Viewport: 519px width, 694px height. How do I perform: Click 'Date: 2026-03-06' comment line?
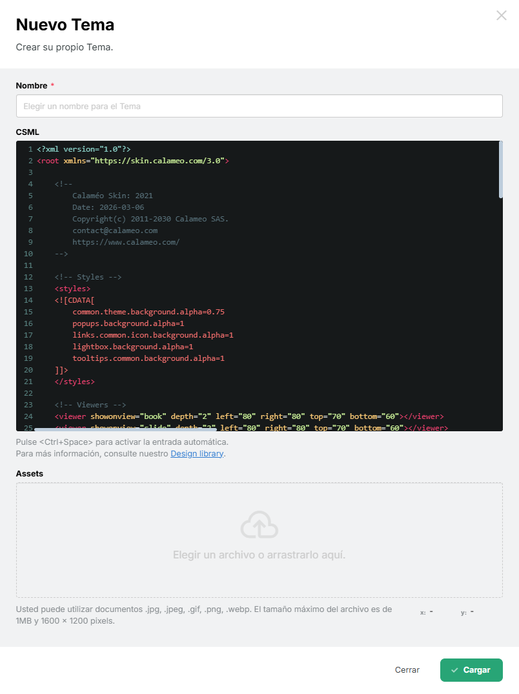108,207
